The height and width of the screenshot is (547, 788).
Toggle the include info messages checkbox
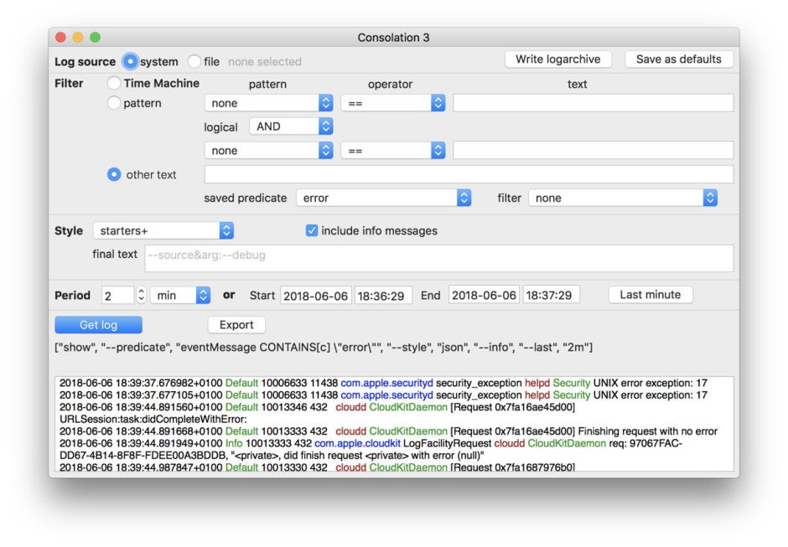pyautogui.click(x=312, y=230)
